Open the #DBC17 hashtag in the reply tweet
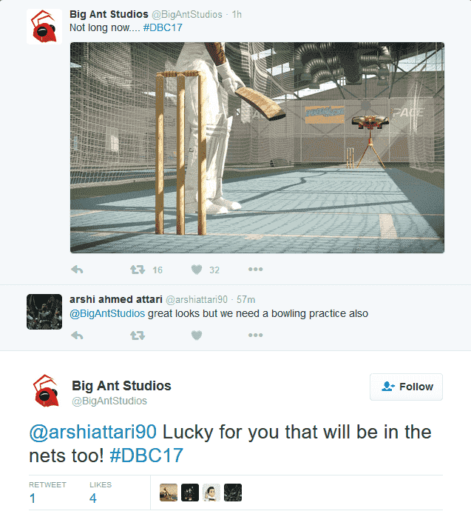 pyautogui.click(x=146, y=455)
